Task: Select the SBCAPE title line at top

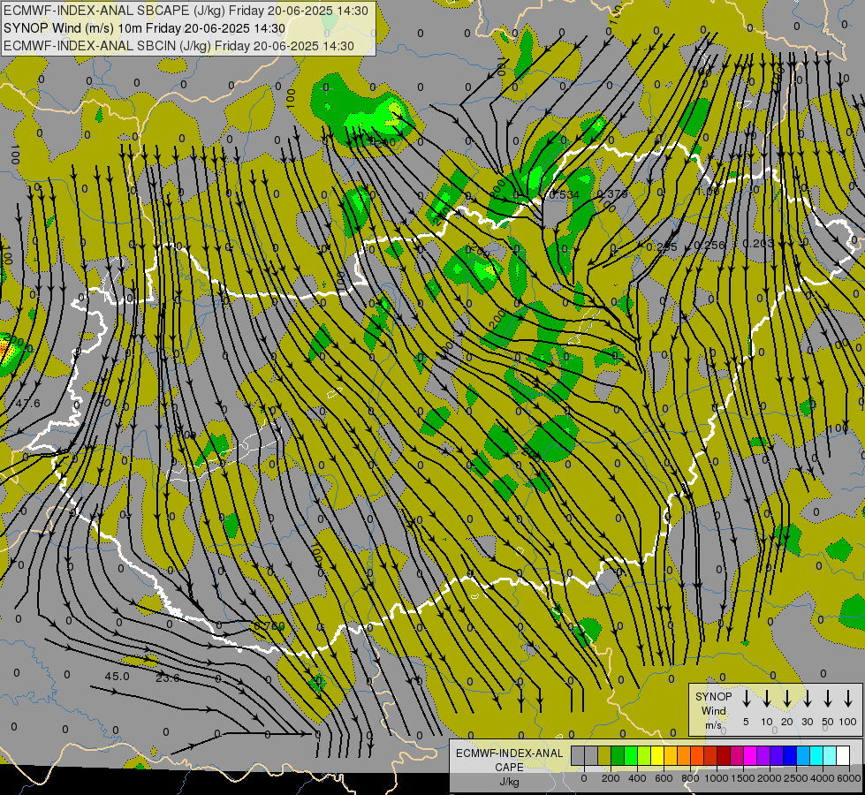Action: coord(186,11)
